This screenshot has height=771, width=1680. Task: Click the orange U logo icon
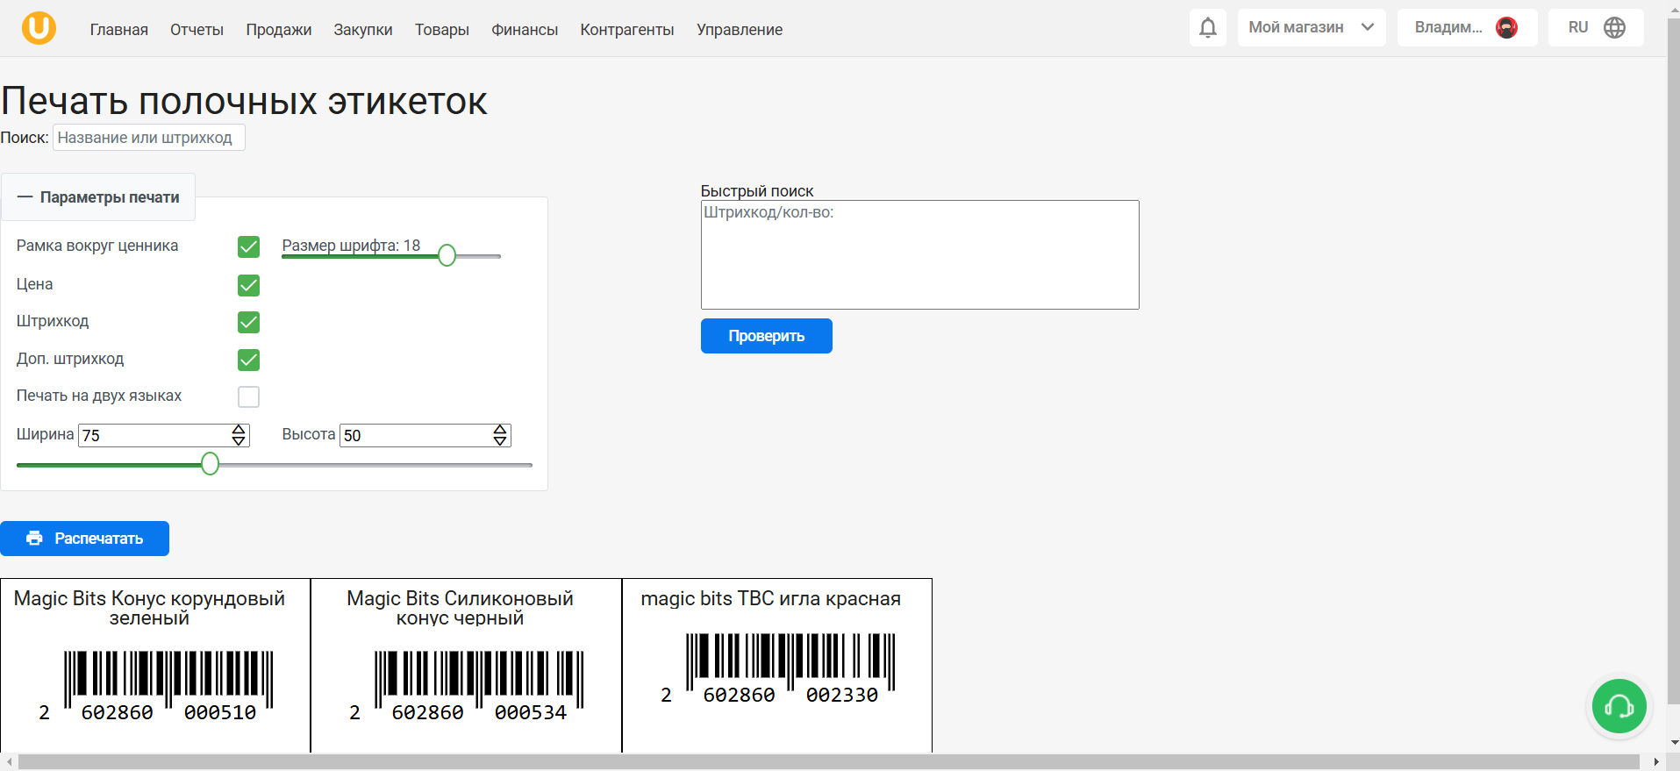pos(39,28)
